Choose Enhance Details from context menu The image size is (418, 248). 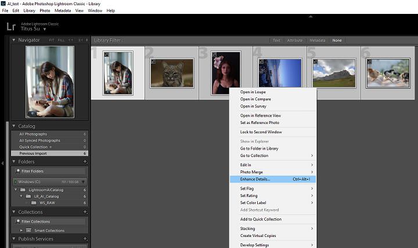pos(255,179)
